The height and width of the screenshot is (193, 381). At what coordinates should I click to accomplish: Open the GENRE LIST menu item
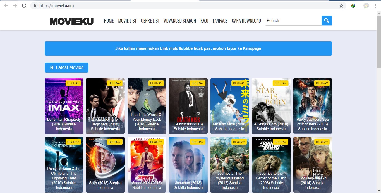[150, 21]
